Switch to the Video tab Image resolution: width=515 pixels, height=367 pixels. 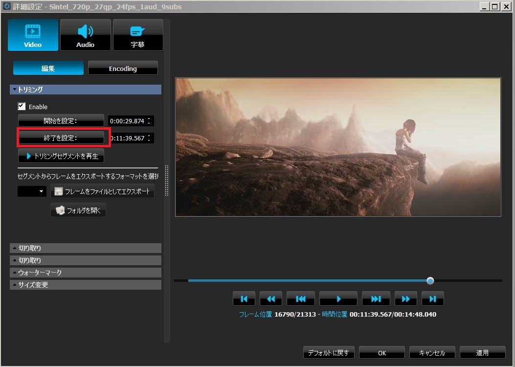[33, 35]
